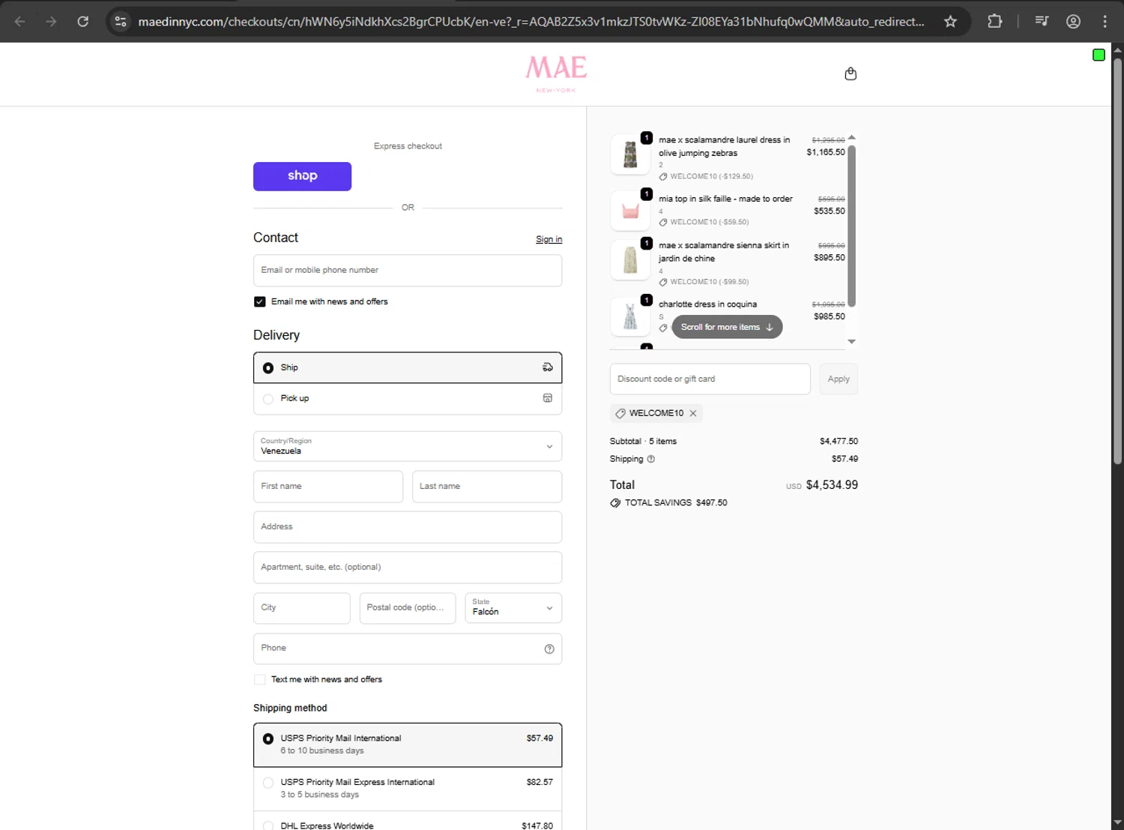This screenshot has width=1124, height=830.
Task: Open the browser media control icon
Action: tap(1042, 21)
